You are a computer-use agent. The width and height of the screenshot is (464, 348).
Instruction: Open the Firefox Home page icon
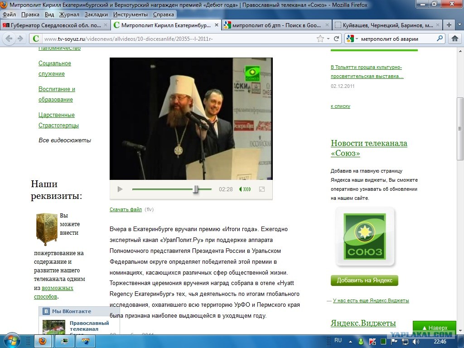tap(455, 39)
